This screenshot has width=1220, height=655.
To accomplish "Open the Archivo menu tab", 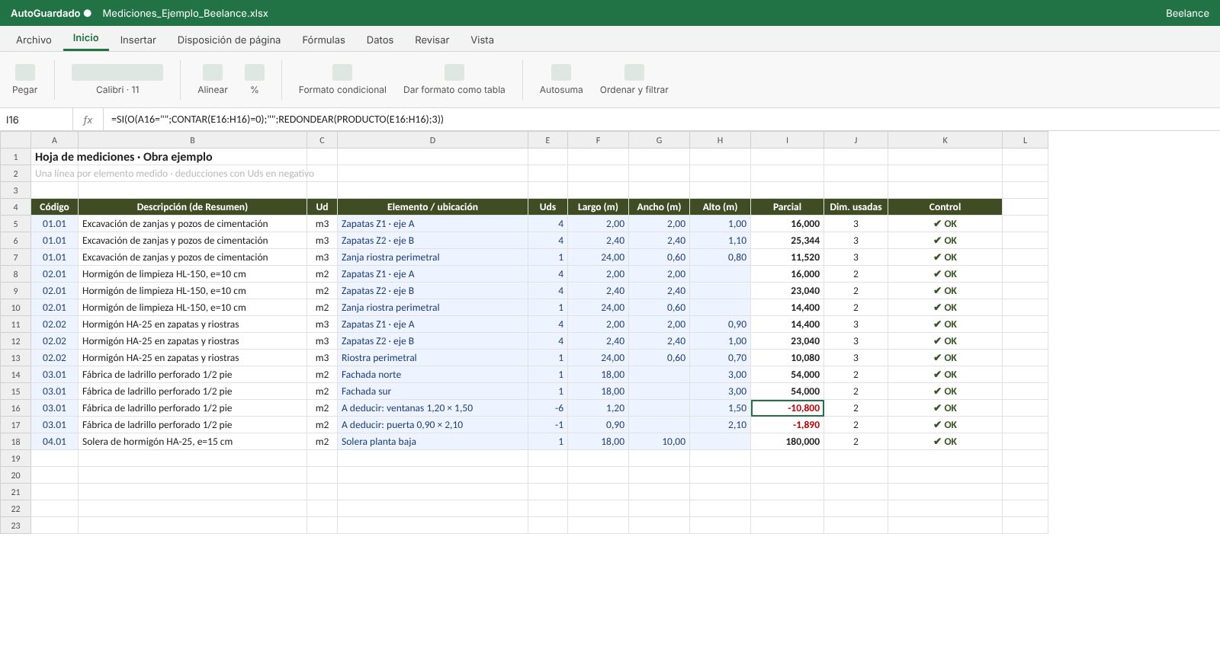I will [x=34, y=40].
